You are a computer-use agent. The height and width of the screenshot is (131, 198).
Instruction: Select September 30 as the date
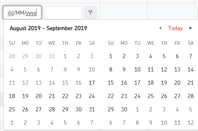(x=124, y=109)
